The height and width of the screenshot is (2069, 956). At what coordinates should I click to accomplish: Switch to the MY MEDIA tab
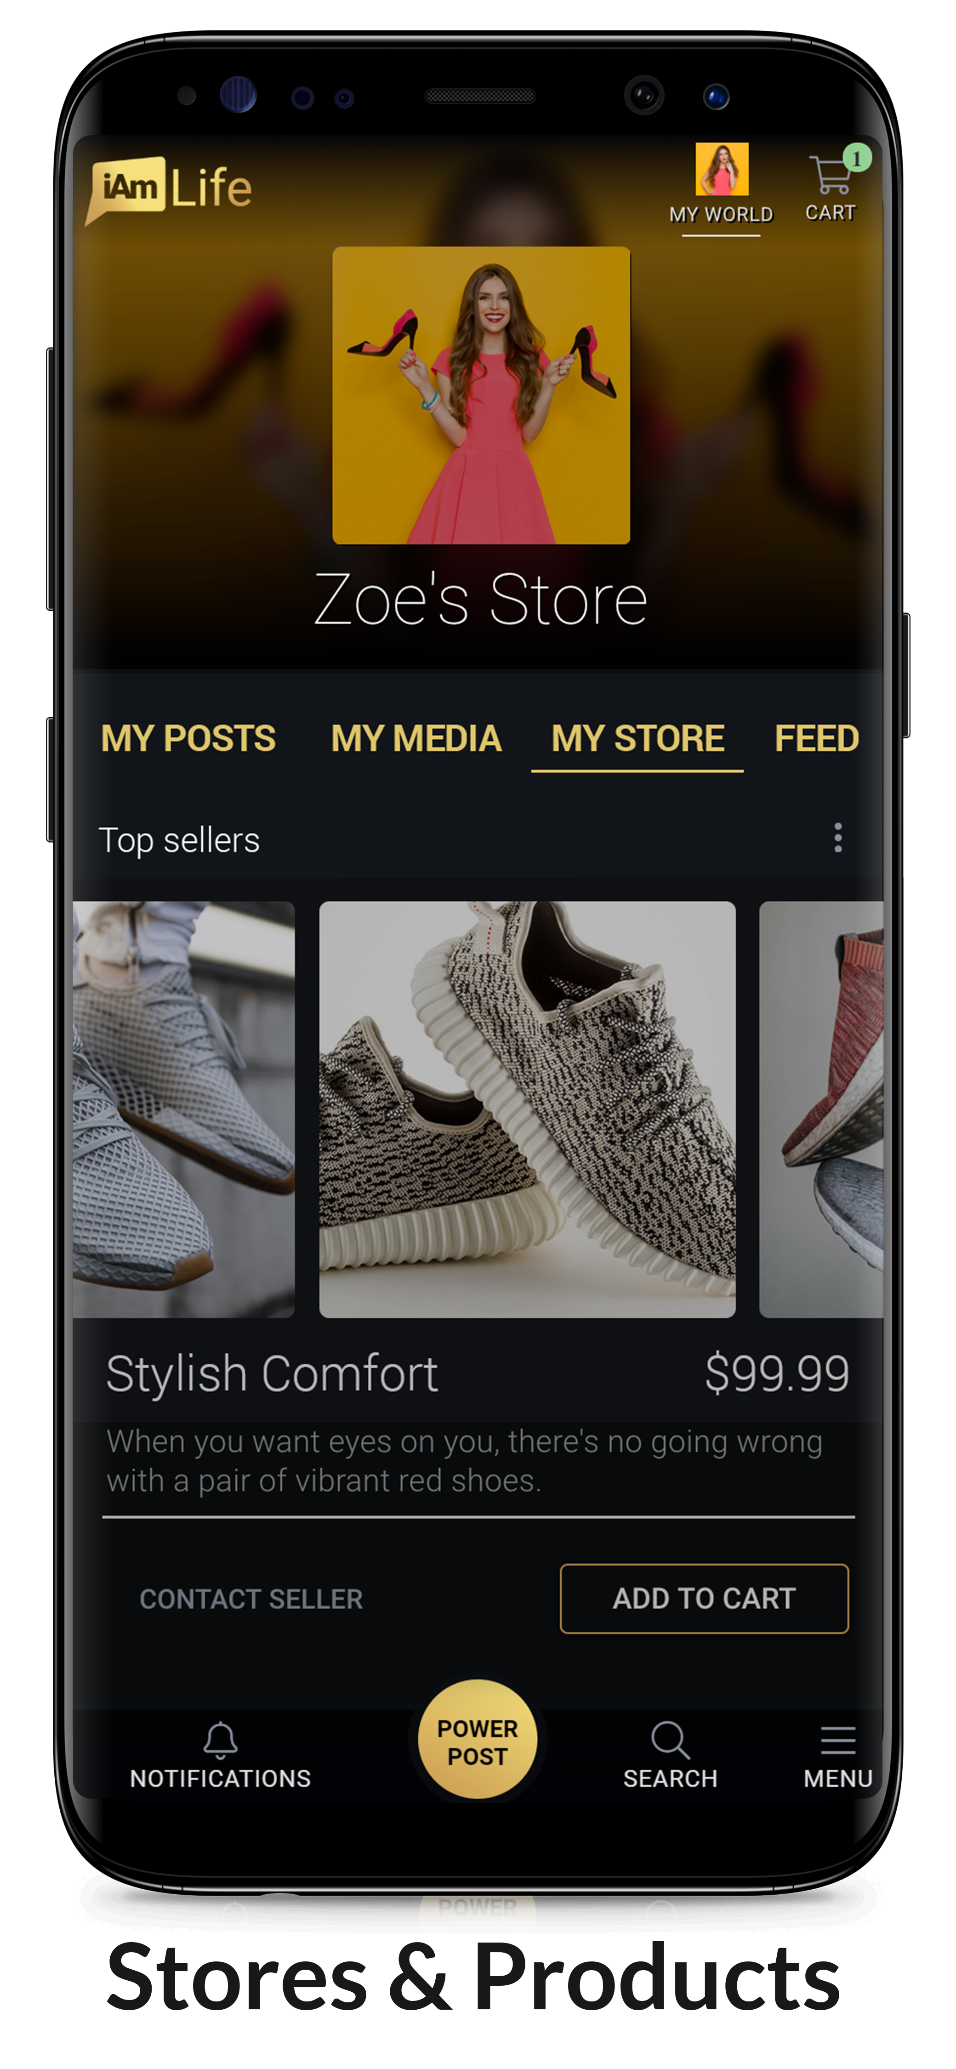[416, 738]
